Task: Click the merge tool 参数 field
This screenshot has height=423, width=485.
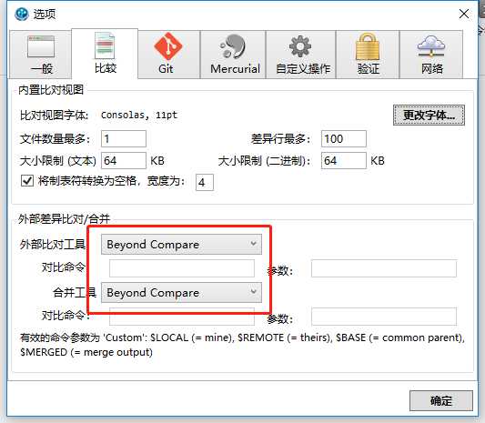Action: 384,316
